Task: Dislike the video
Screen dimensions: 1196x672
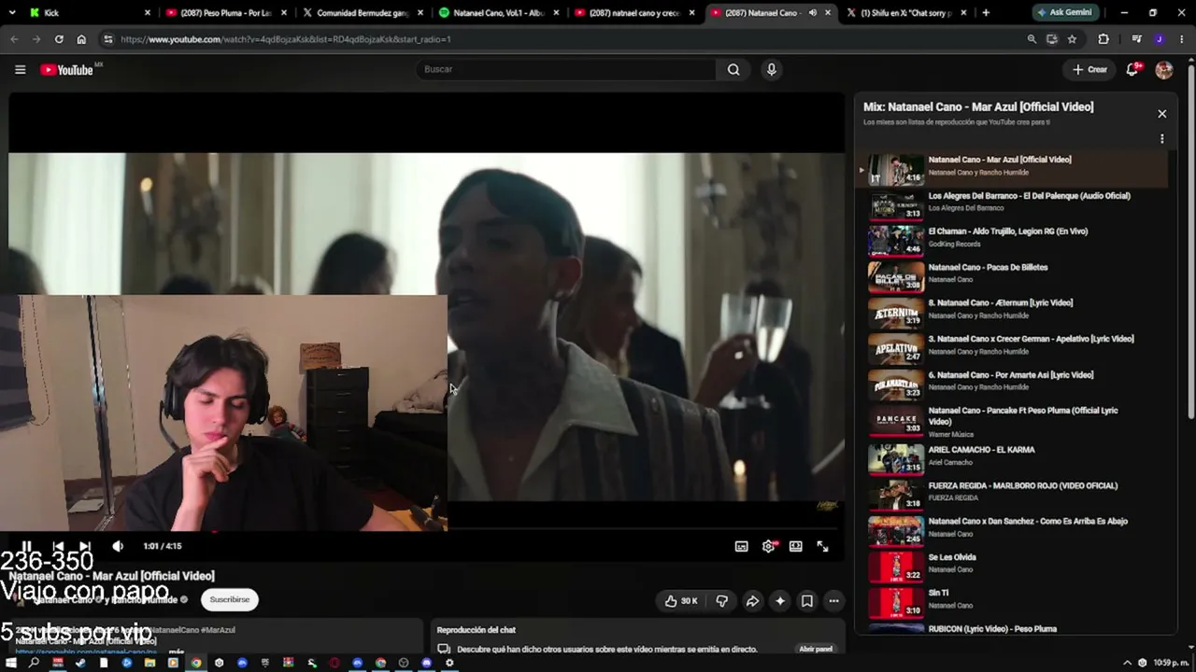Action: click(721, 601)
